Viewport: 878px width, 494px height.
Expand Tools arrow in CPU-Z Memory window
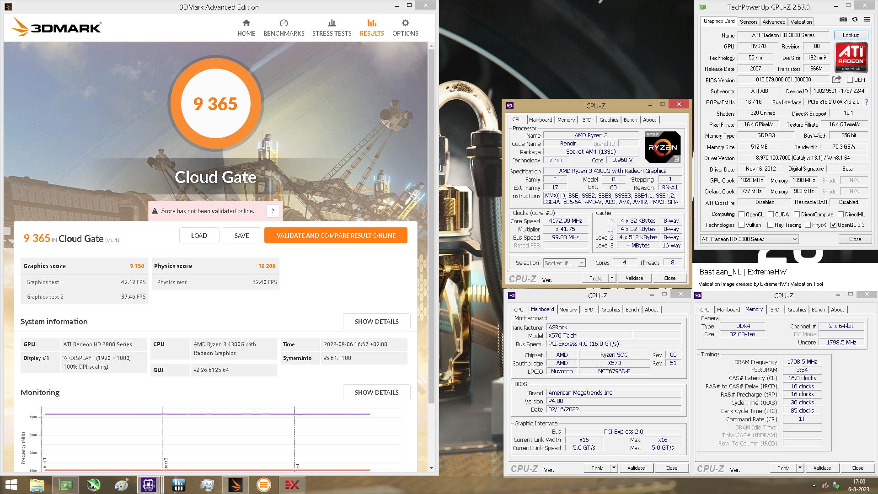point(800,467)
